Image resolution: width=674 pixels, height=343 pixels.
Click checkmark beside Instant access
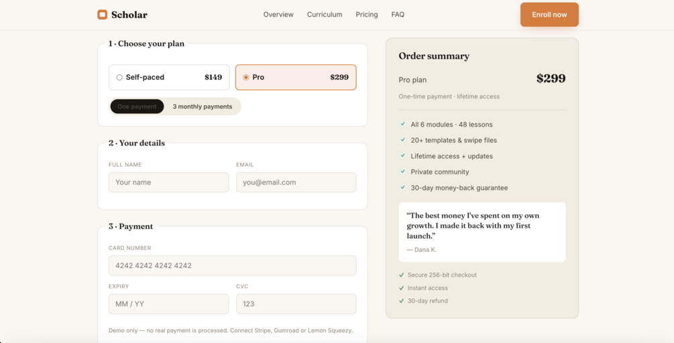click(402, 288)
